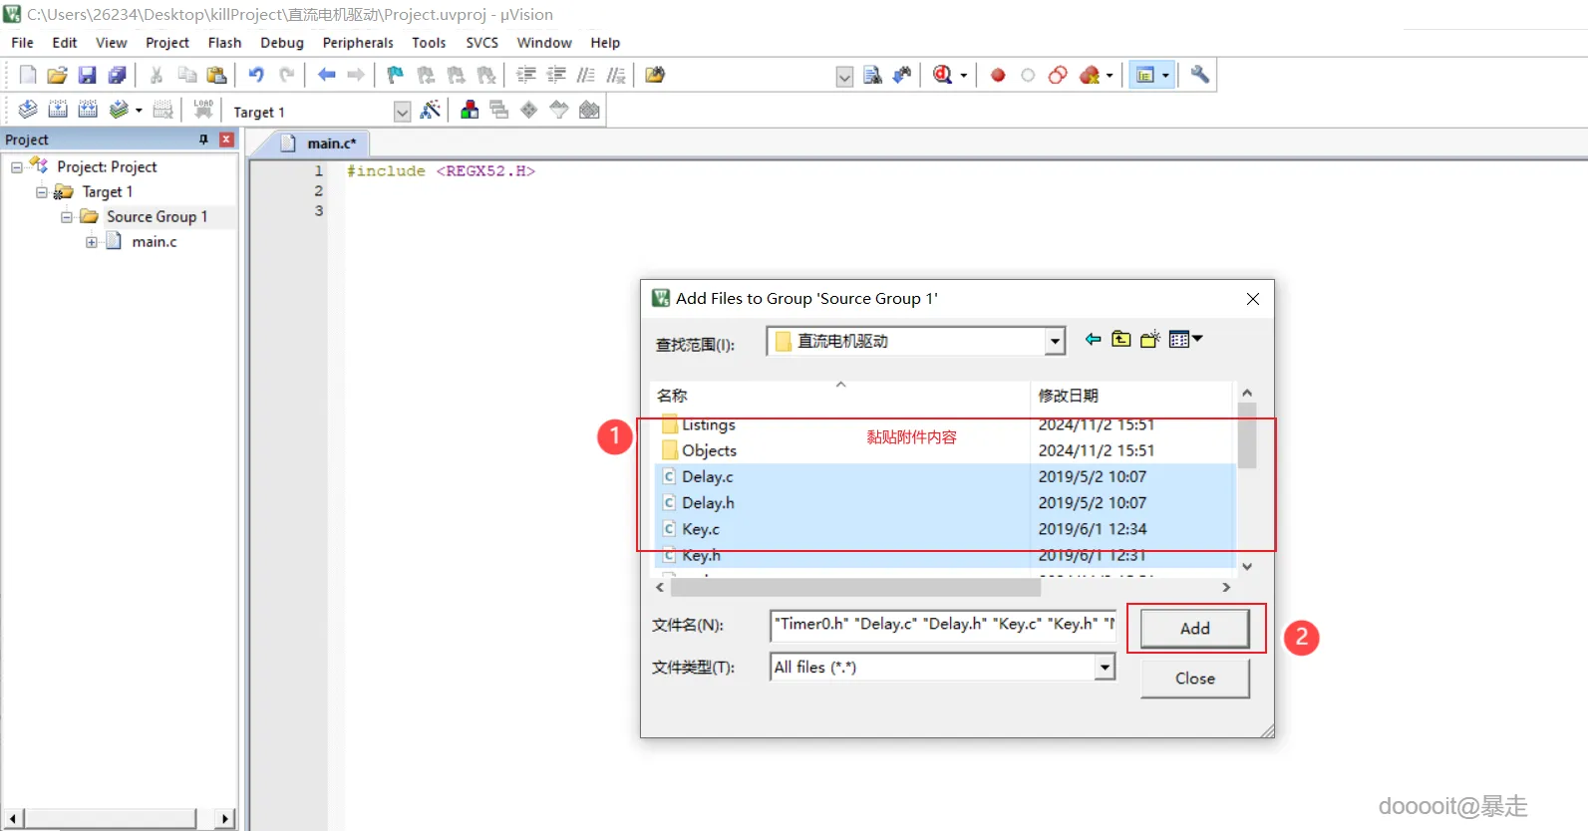Screen dimensions: 1588x831
Task: Create new folder in the file dialog
Action: pos(1150,339)
